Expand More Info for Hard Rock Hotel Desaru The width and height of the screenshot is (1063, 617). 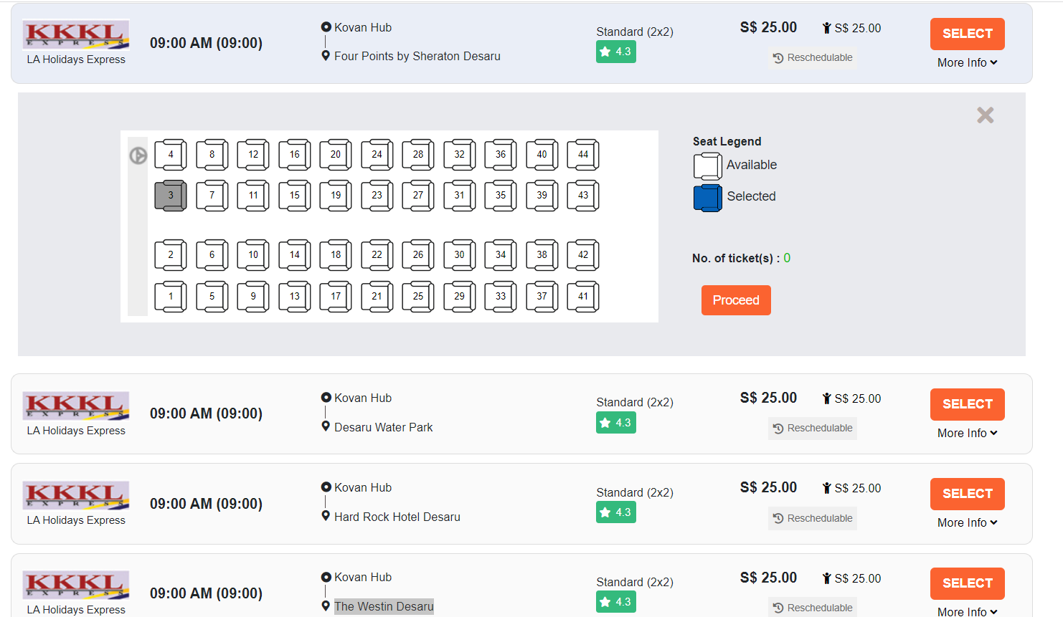click(967, 522)
